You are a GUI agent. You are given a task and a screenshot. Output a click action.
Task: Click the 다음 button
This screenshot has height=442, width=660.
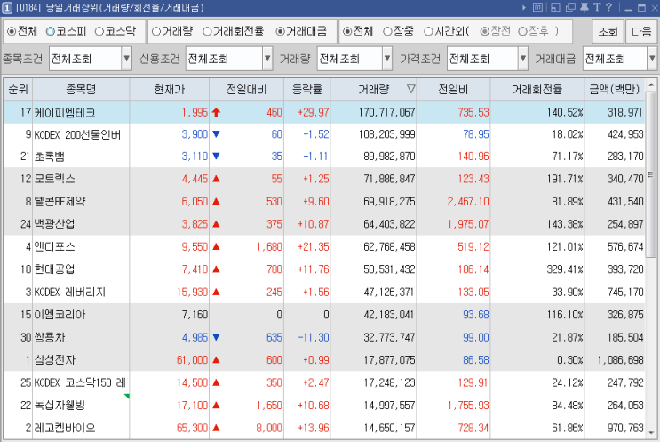coord(641,32)
